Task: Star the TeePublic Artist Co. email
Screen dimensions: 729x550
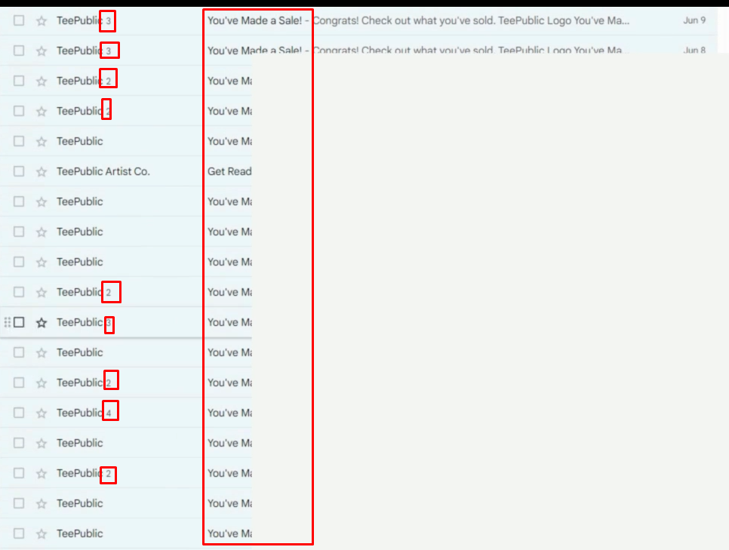Action: pyautogui.click(x=42, y=171)
